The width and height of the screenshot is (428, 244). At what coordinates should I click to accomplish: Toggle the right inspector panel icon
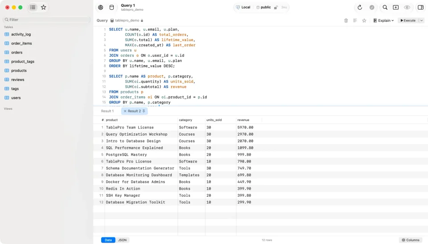pos(420,8)
